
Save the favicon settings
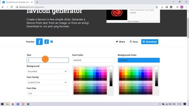(134, 42)
